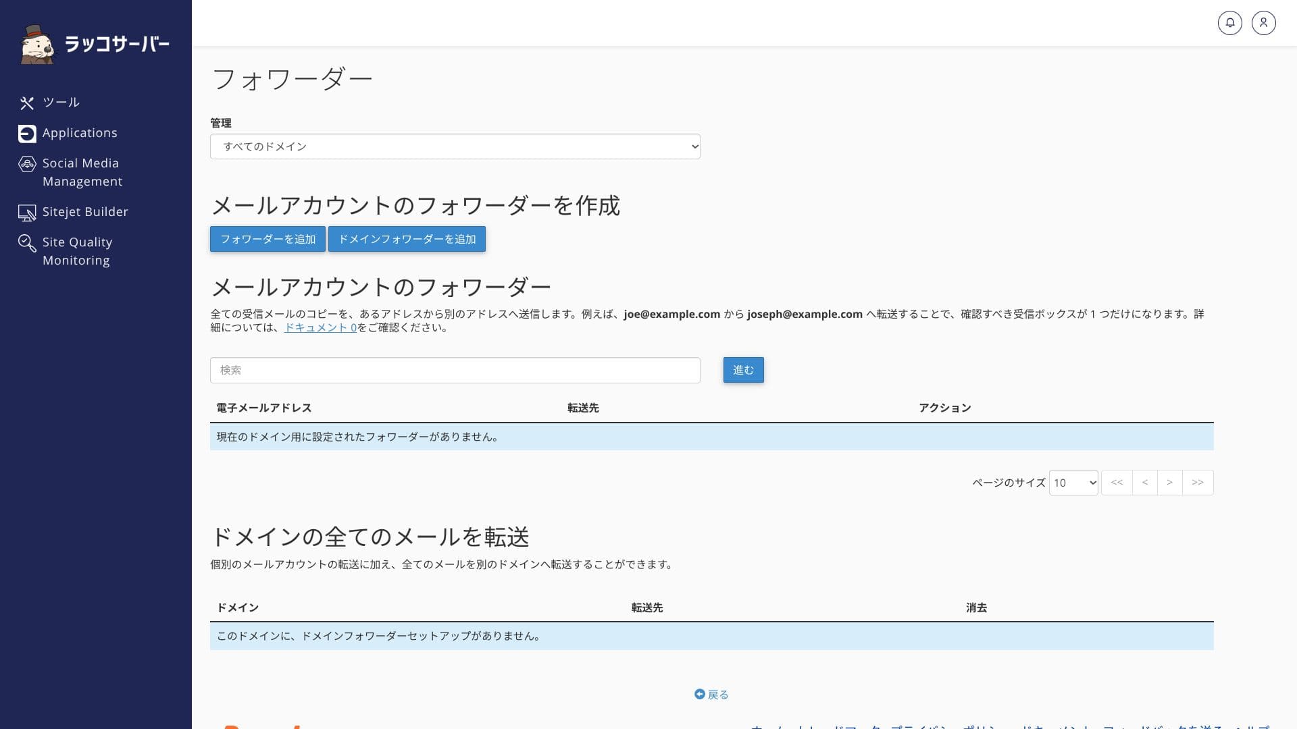Click the Applications sidebar icon
Viewport: 1297px width, 729px height.
point(27,134)
